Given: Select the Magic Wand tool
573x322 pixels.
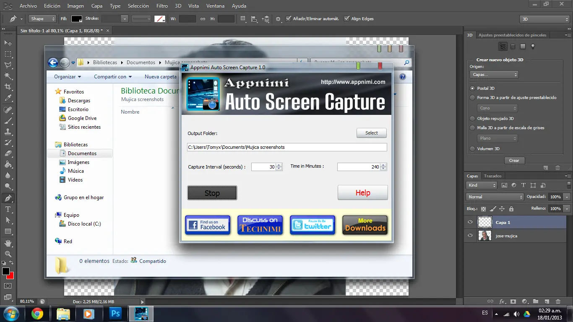Looking at the screenshot, I should pos(8,76).
